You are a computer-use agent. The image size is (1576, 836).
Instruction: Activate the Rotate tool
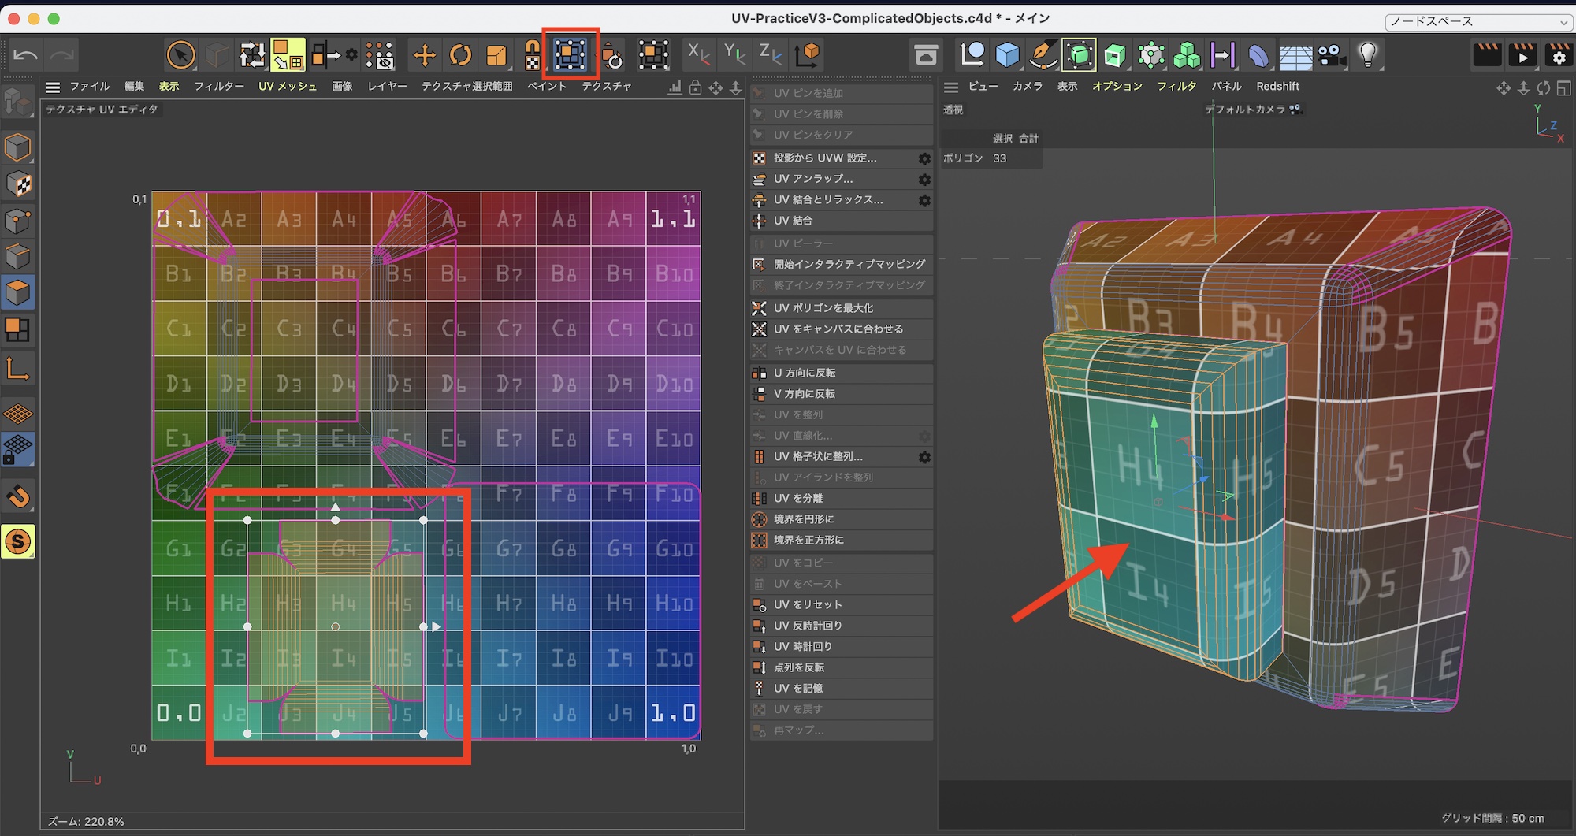(x=460, y=55)
